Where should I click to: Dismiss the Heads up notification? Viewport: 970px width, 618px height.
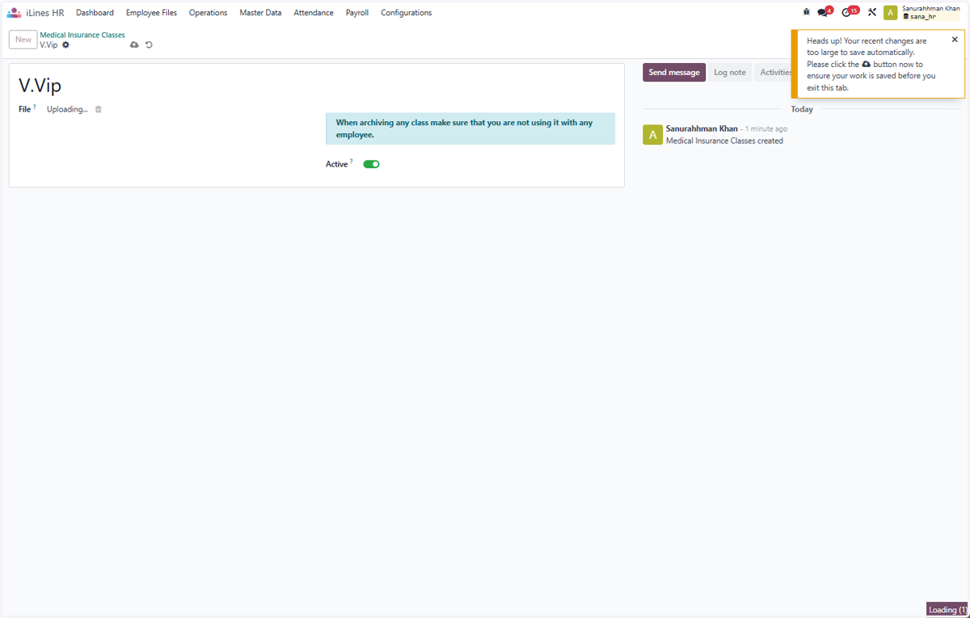pyautogui.click(x=955, y=40)
